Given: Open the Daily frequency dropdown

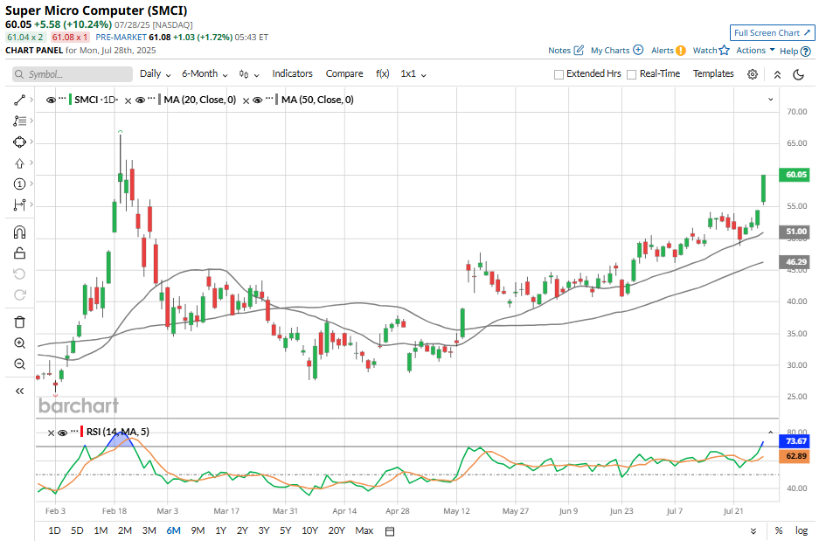Looking at the screenshot, I should pos(156,74).
